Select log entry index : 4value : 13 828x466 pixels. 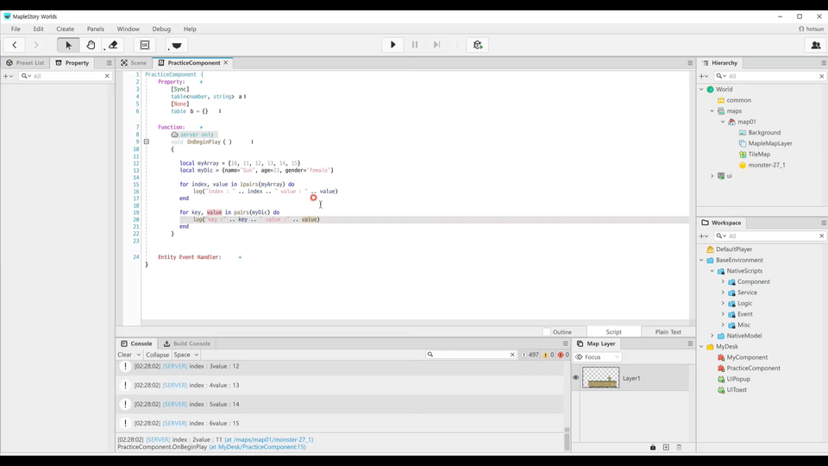click(340, 385)
